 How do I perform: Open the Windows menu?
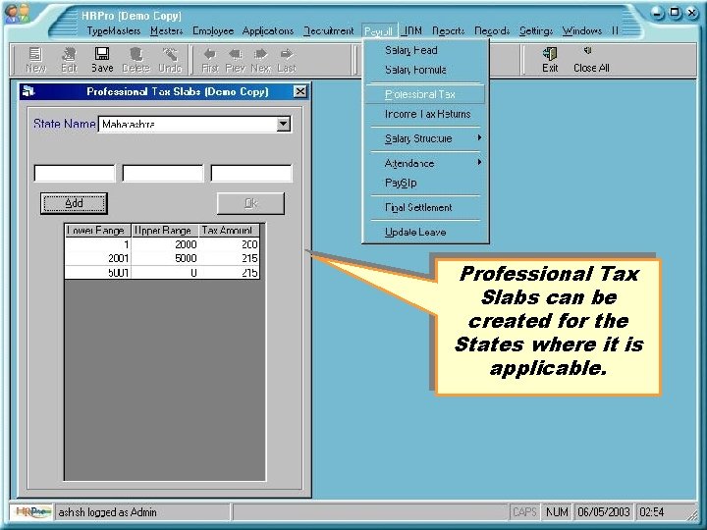582,30
